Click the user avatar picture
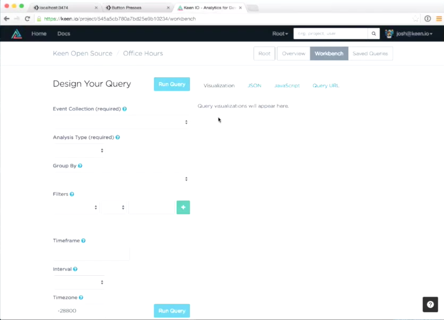This screenshot has width=444, height=320. pyautogui.click(x=389, y=34)
